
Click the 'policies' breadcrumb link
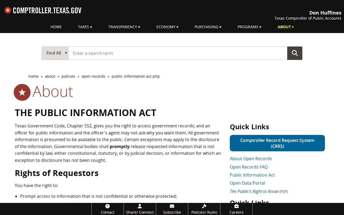(x=68, y=76)
